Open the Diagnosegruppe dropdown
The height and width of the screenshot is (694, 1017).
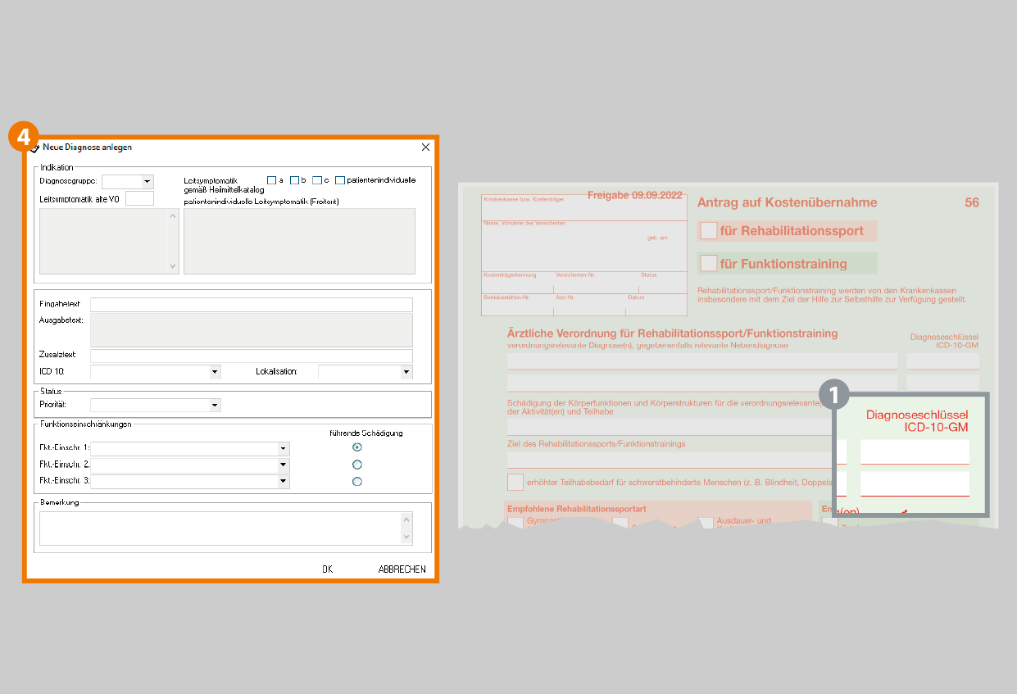coord(148,182)
